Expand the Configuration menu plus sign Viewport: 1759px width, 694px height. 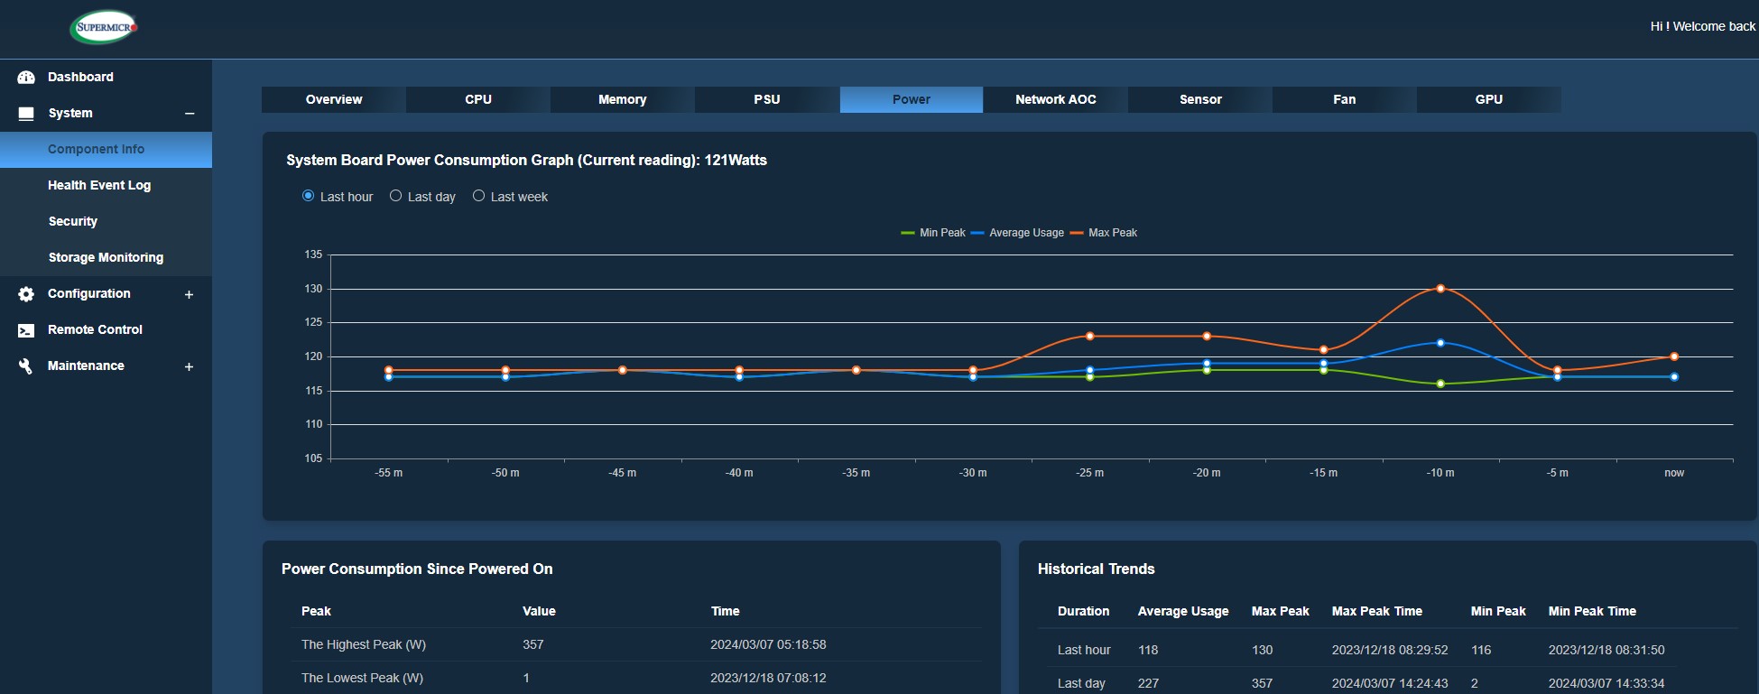tap(189, 294)
